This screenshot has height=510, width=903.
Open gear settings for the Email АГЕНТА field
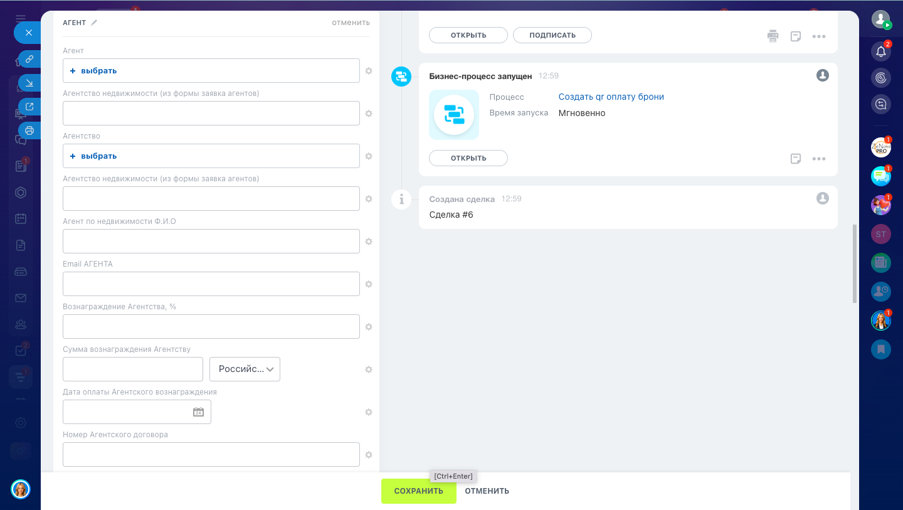[x=369, y=284]
